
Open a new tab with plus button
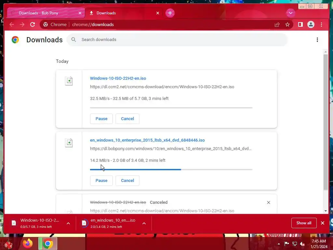click(170, 13)
